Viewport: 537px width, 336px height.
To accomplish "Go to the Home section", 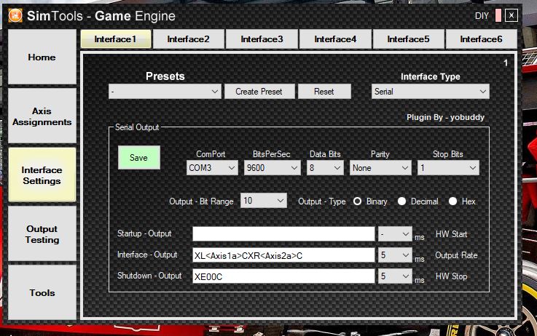I will (42, 57).
